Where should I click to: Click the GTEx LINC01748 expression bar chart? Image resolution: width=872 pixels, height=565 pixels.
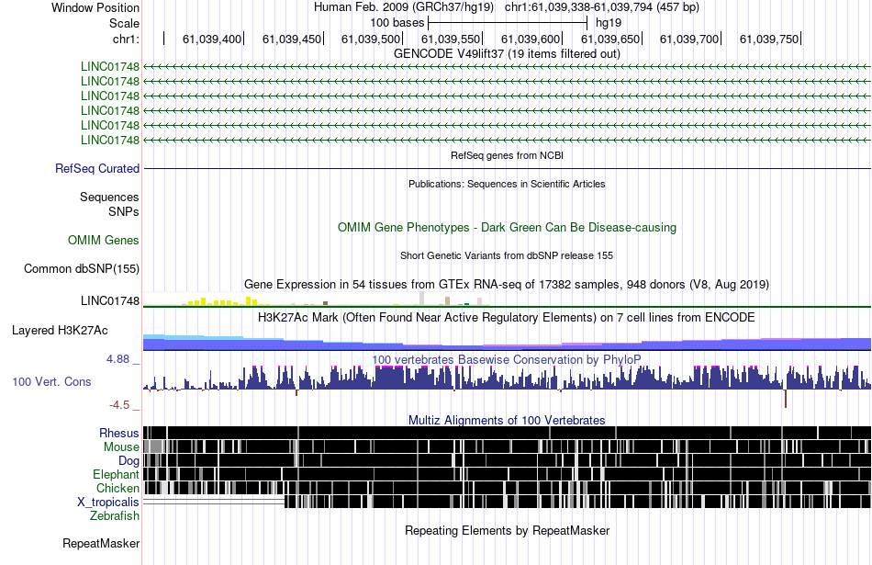[x=317, y=299]
